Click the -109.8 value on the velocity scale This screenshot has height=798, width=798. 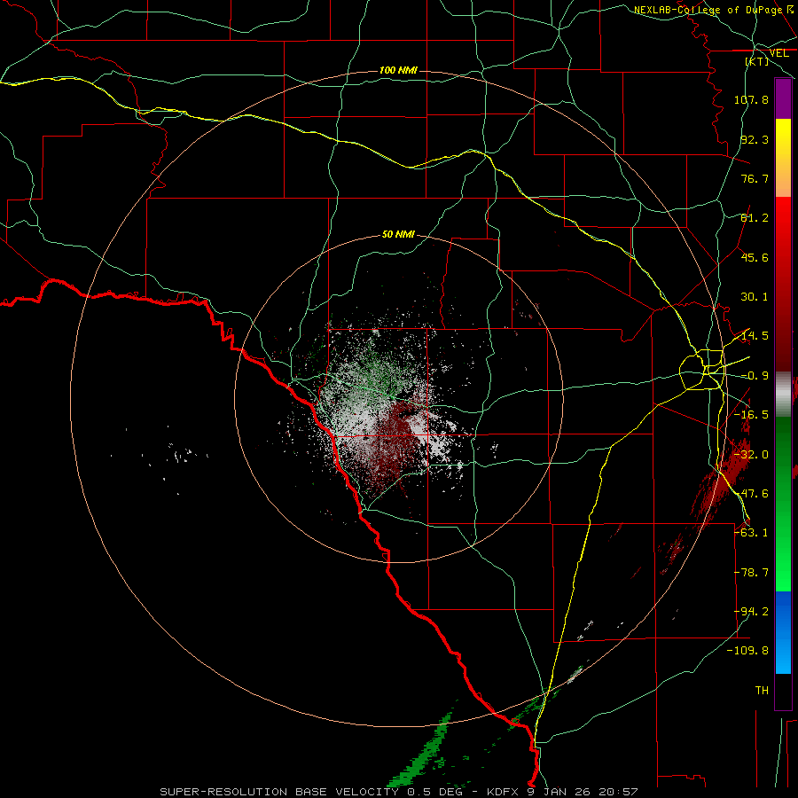coord(748,651)
